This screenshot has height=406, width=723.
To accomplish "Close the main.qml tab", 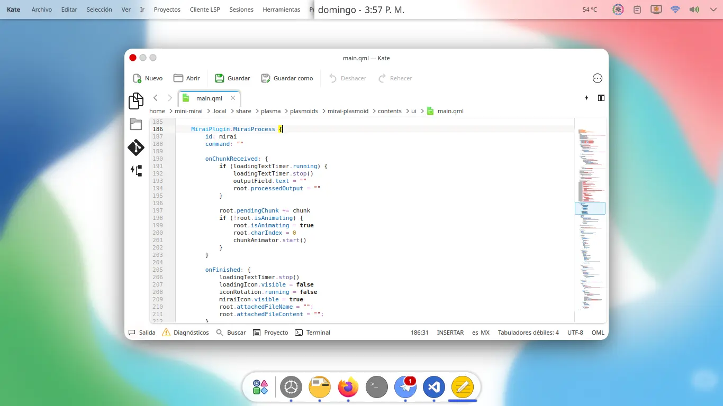I will pos(233,98).
